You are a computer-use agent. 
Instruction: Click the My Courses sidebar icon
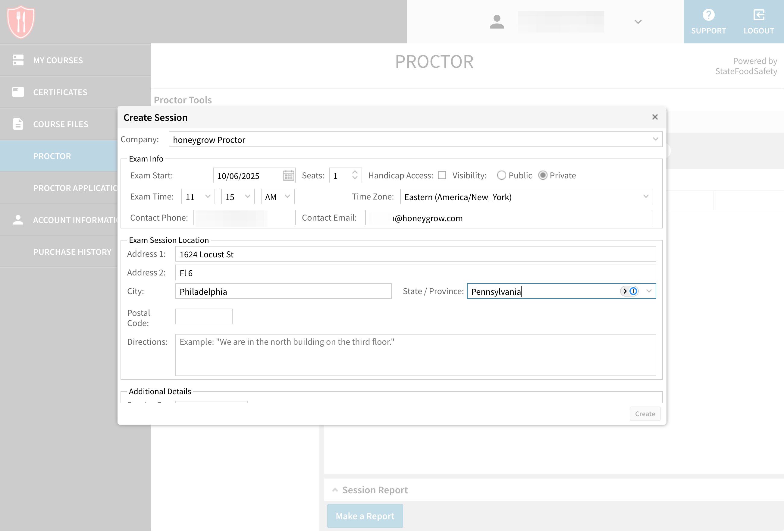[x=18, y=60]
